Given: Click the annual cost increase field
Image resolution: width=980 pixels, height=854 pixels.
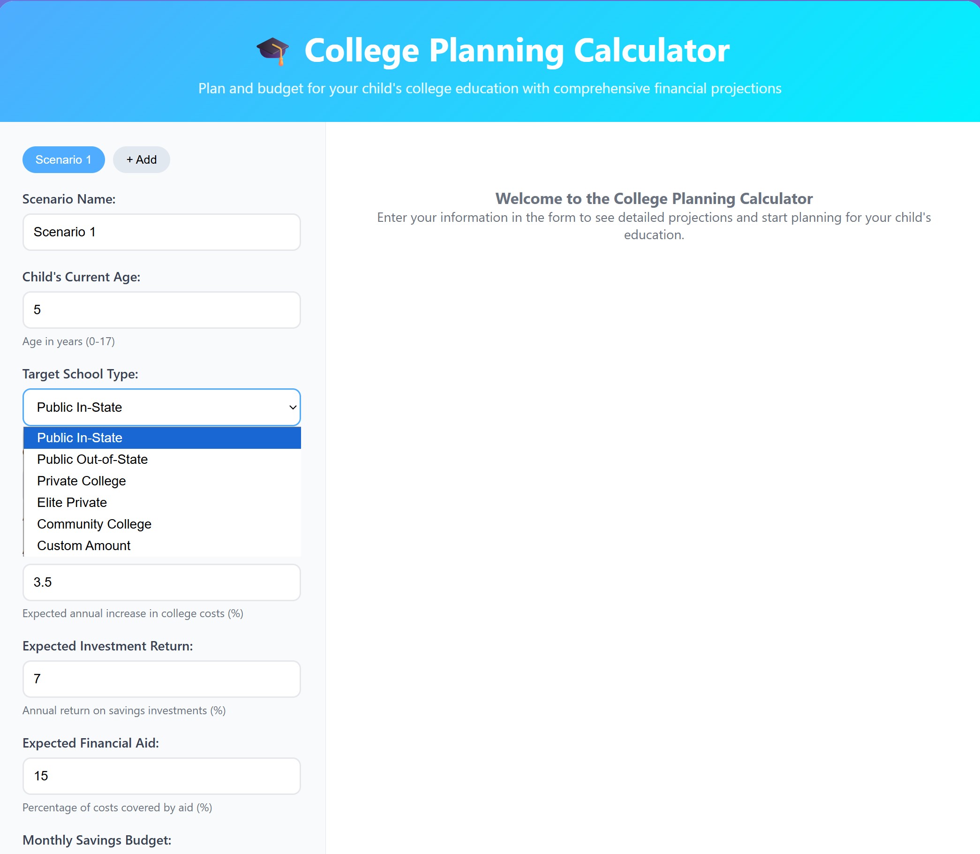Looking at the screenshot, I should (161, 582).
